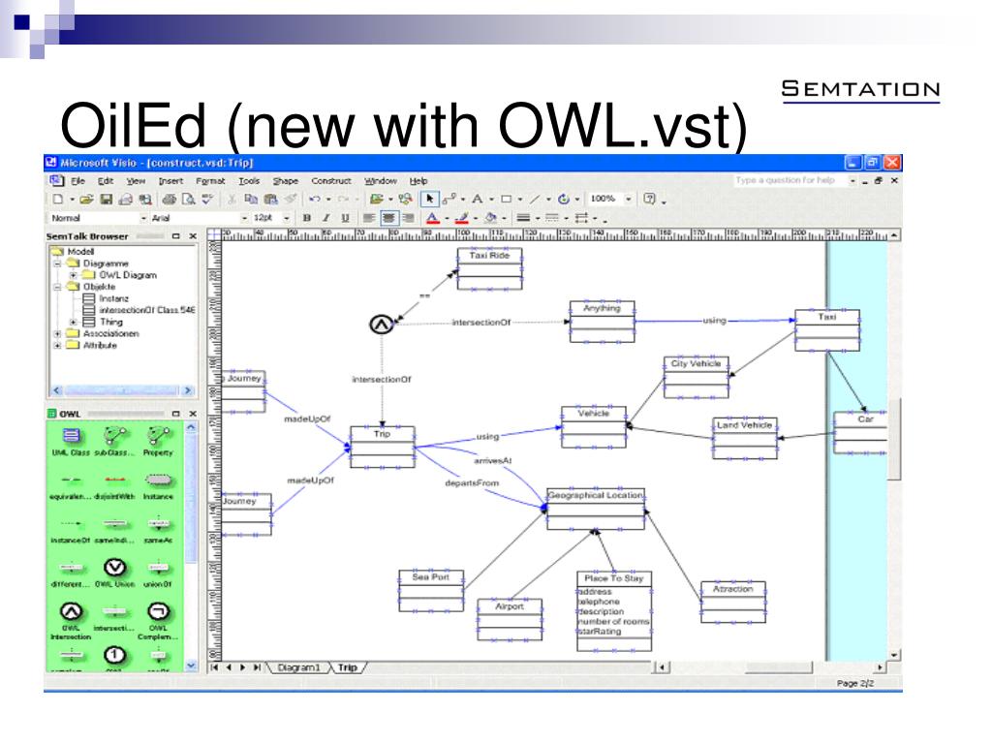Viewport: 992px width, 744px height.
Task: Open the Window menu
Action: point(380,181)
